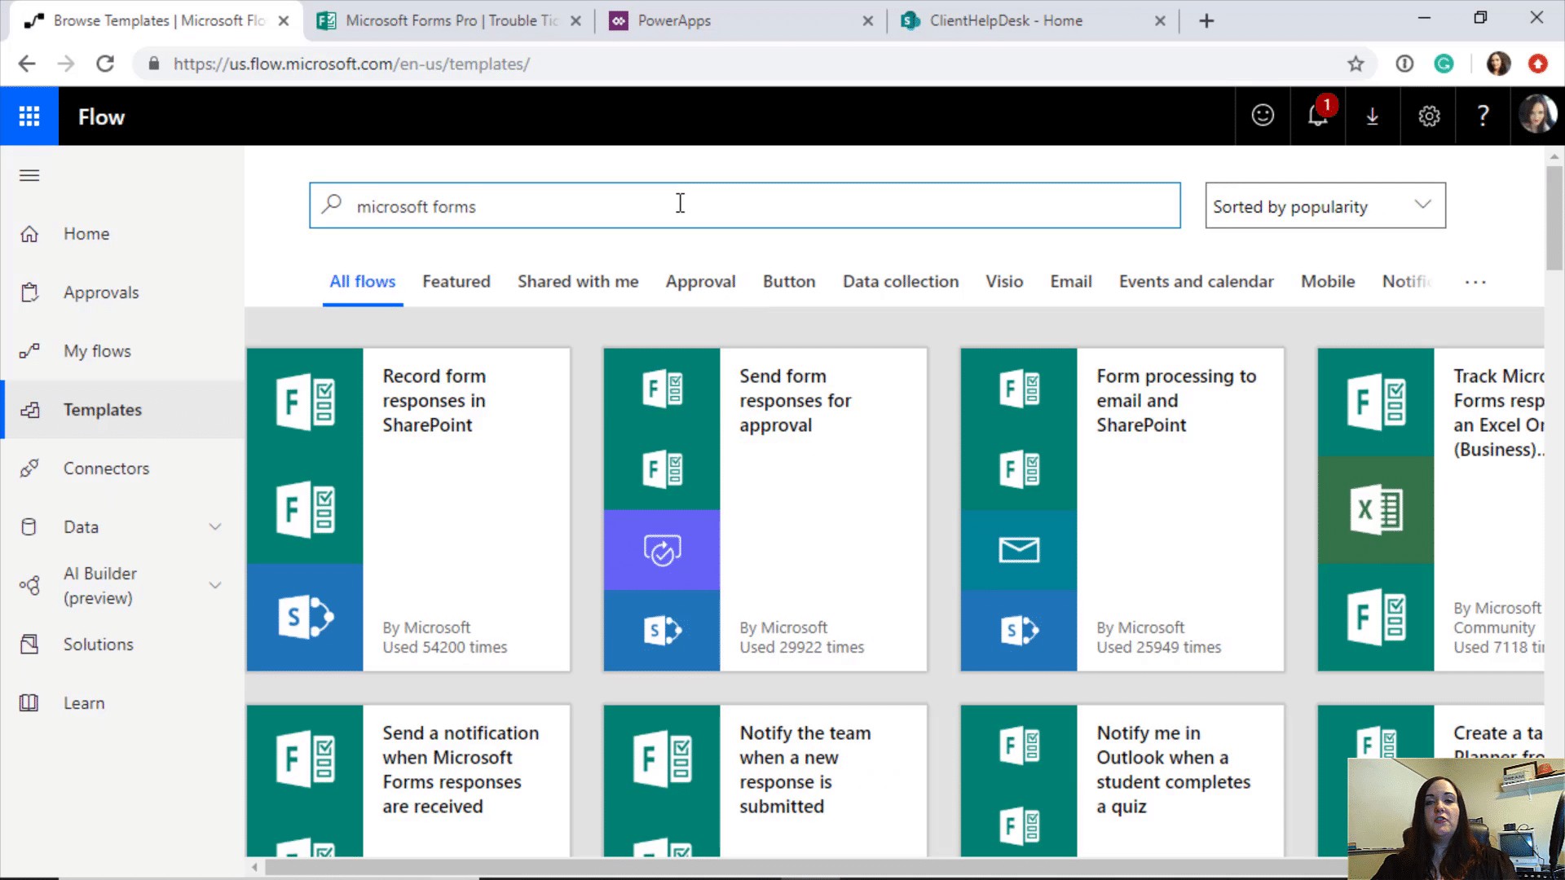1565x880 pixels.
Task: Expand the Data section chevron
Action: click(215, 527)
